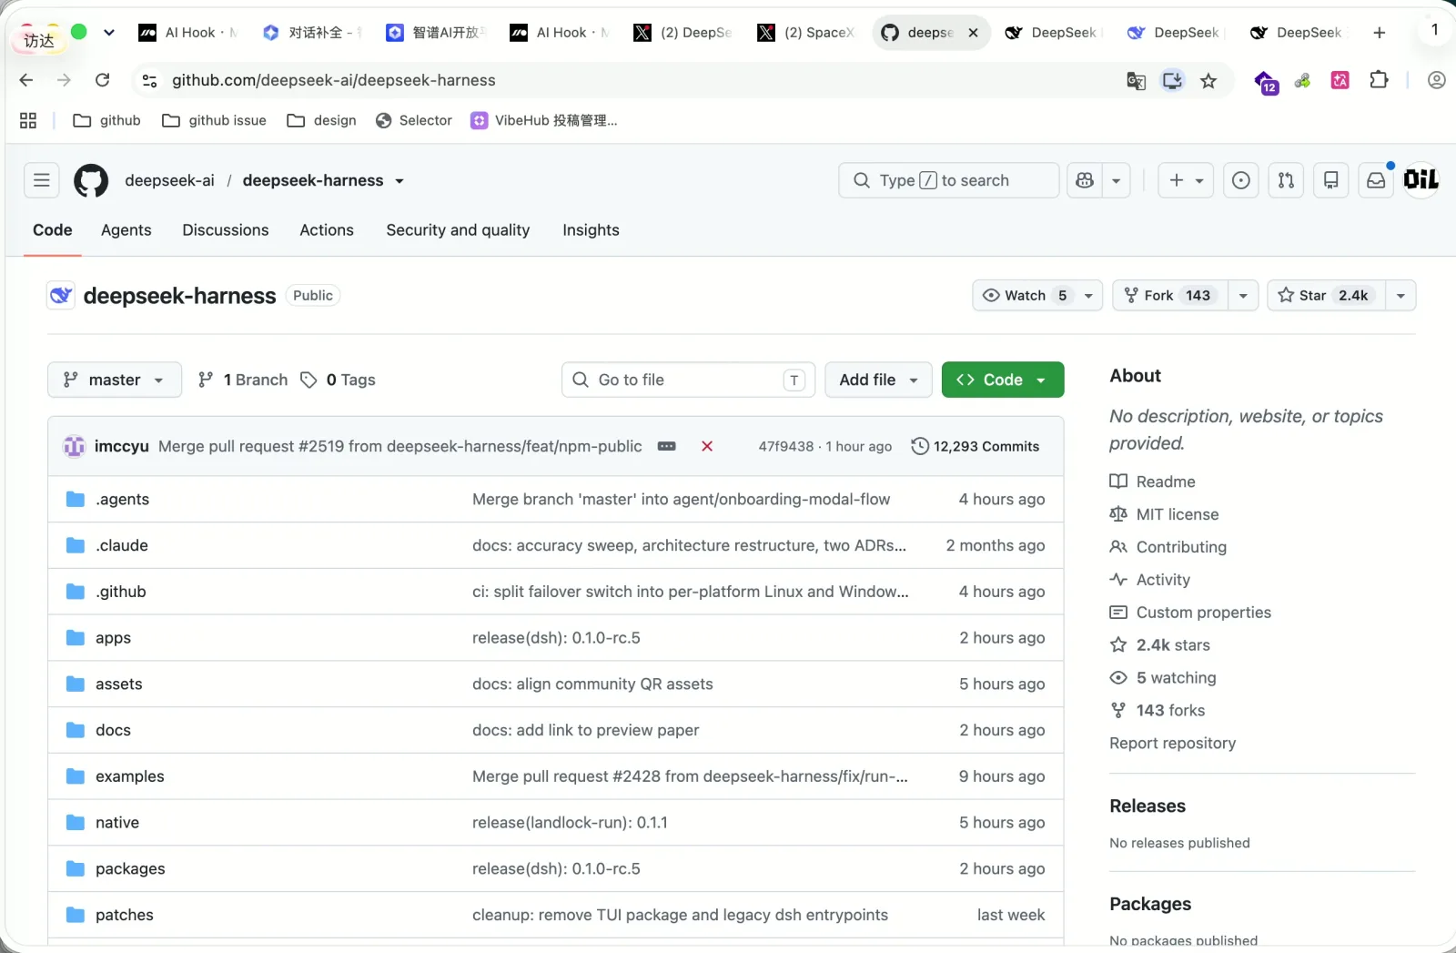Open the master branch selector dropdown
Image resolution: width=1456 pixels, height=953 pixels.
pyautogui.click(x=115, y=380)
